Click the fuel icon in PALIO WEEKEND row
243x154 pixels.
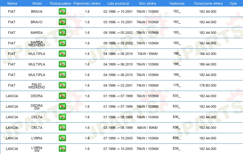(x=62, y=85)
